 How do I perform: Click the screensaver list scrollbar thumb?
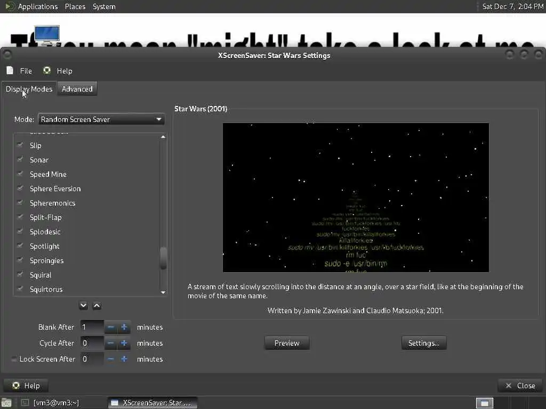[163, 258]
